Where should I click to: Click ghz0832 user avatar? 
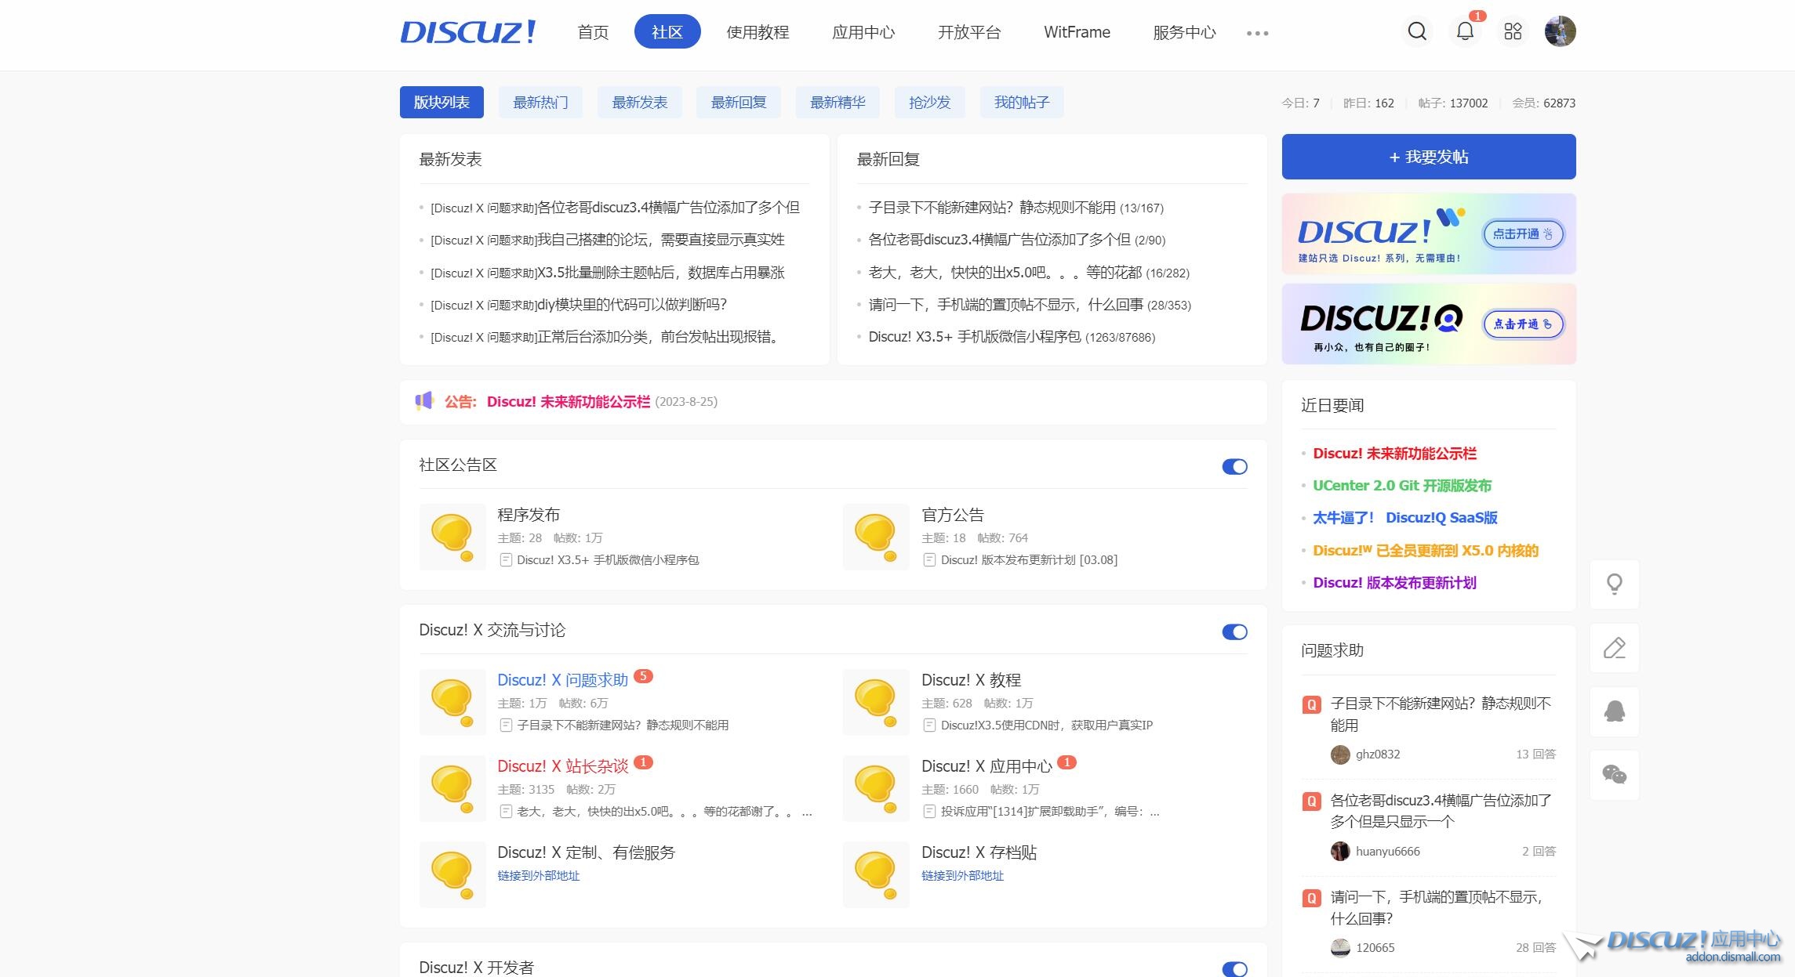pyautogui.click(x=1340, y=754)
